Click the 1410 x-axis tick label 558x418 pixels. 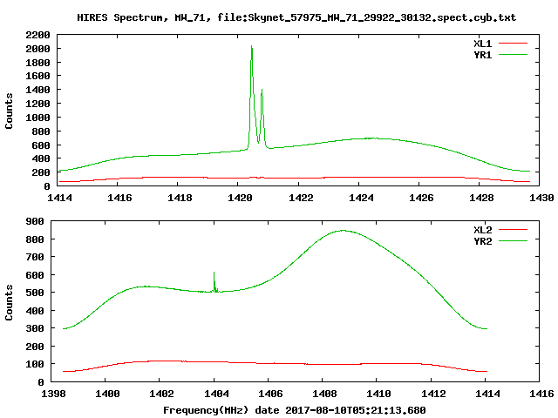tap(378, 394)
